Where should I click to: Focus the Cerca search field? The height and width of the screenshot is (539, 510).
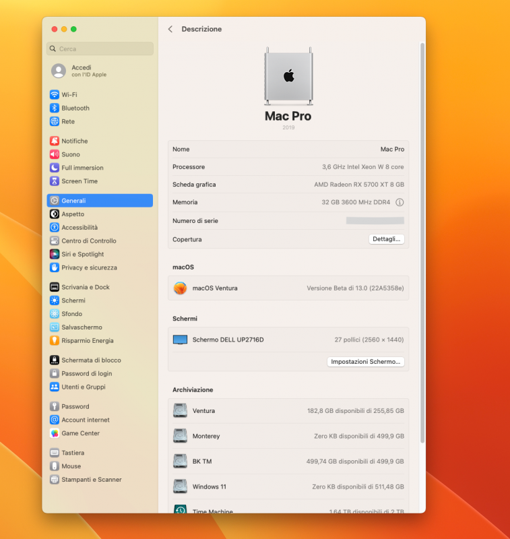(100, 49)
